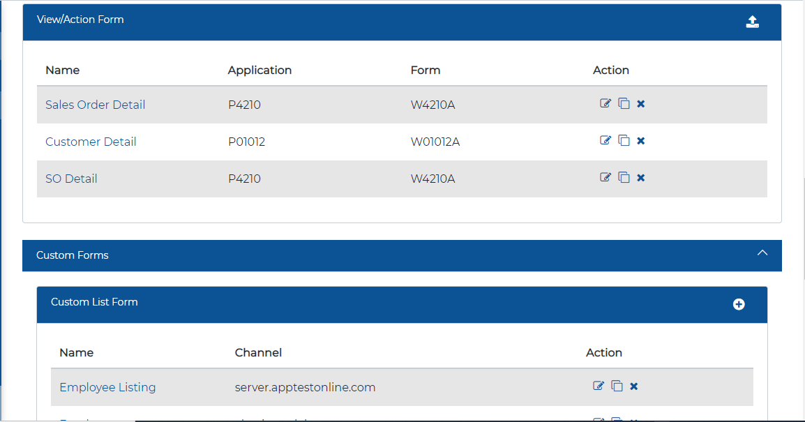805x422 pixels.
Task: Duplicate the Customer Detail form
Action: 624,140
